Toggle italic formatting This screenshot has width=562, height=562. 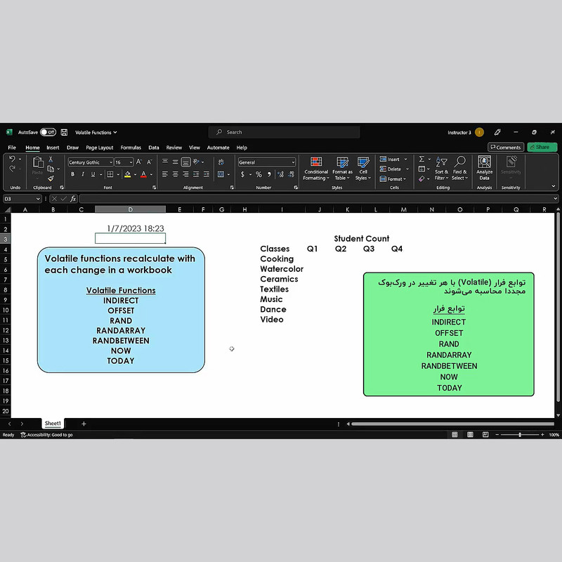83,174
